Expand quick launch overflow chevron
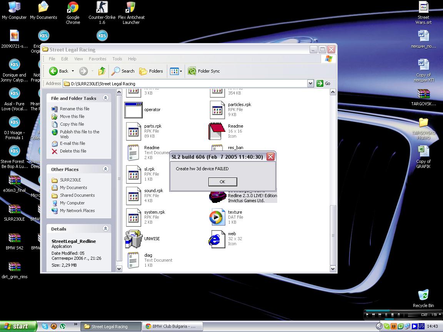Screen dimensions: 443x332 [x=75, y=324]
